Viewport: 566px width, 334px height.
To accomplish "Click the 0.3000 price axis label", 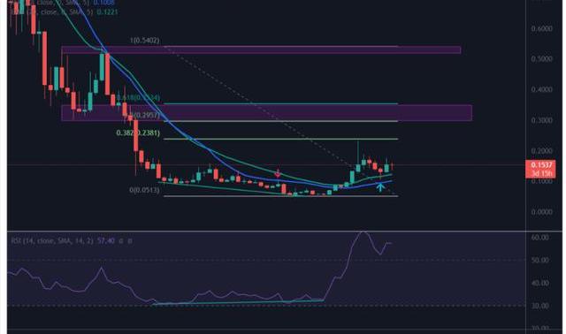I will tap(542, 120).
